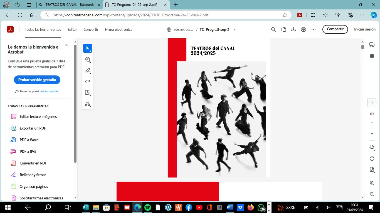Image resolution: width=380 pixels, height=213 pixels.
Task: Go to the previous page arrow
Action: [x=372, y=123]
